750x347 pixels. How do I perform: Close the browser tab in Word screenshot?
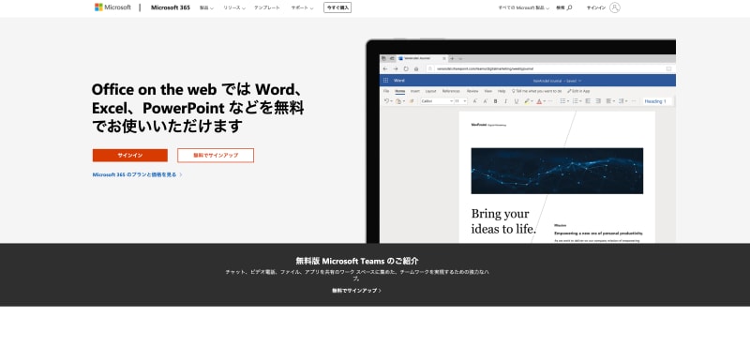[x=444, y=58]
